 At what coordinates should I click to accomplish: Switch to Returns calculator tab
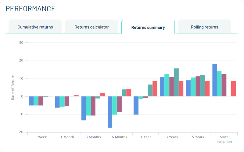click(x=91, y=27)
